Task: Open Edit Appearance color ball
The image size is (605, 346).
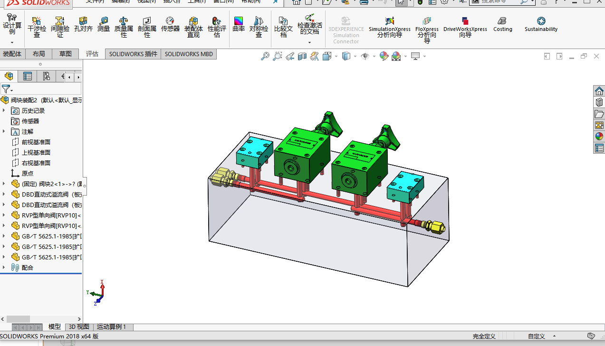Action: point(384,56)
